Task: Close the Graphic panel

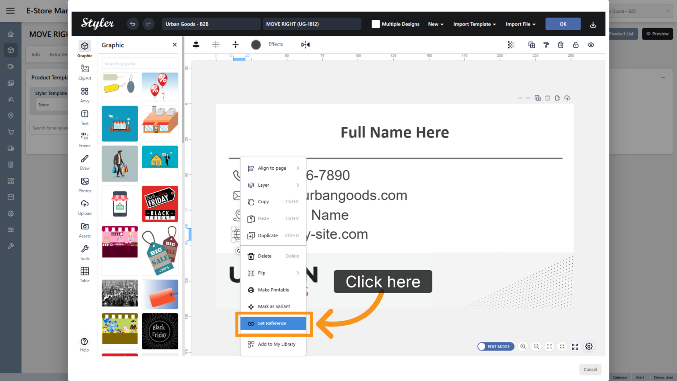Action: (x=174, y=45)
